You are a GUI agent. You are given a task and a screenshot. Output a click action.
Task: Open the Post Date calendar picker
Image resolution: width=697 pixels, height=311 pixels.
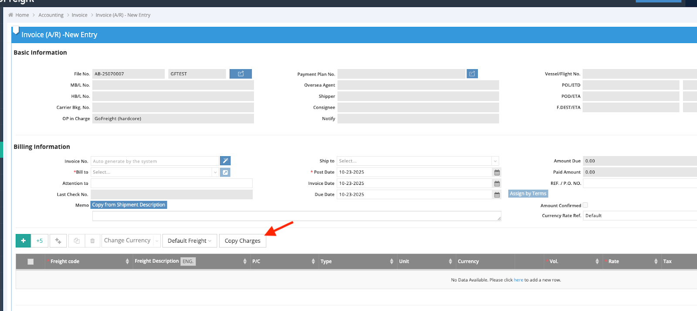[x=497, y=172]
